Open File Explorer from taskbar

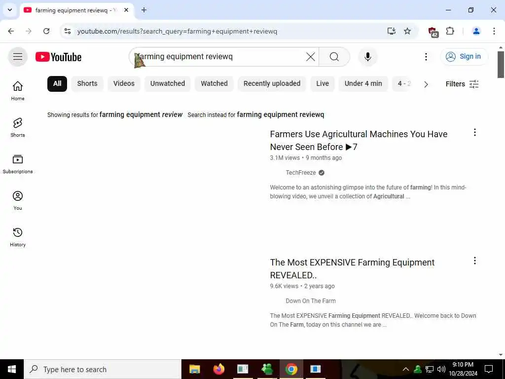tap(194, 369)
